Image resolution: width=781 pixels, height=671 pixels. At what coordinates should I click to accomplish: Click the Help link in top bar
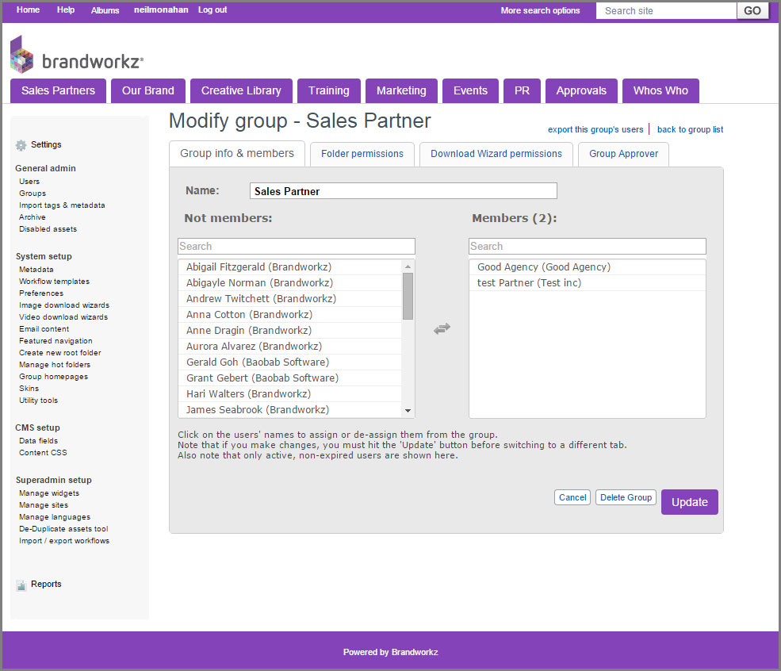tap(65, 10)
